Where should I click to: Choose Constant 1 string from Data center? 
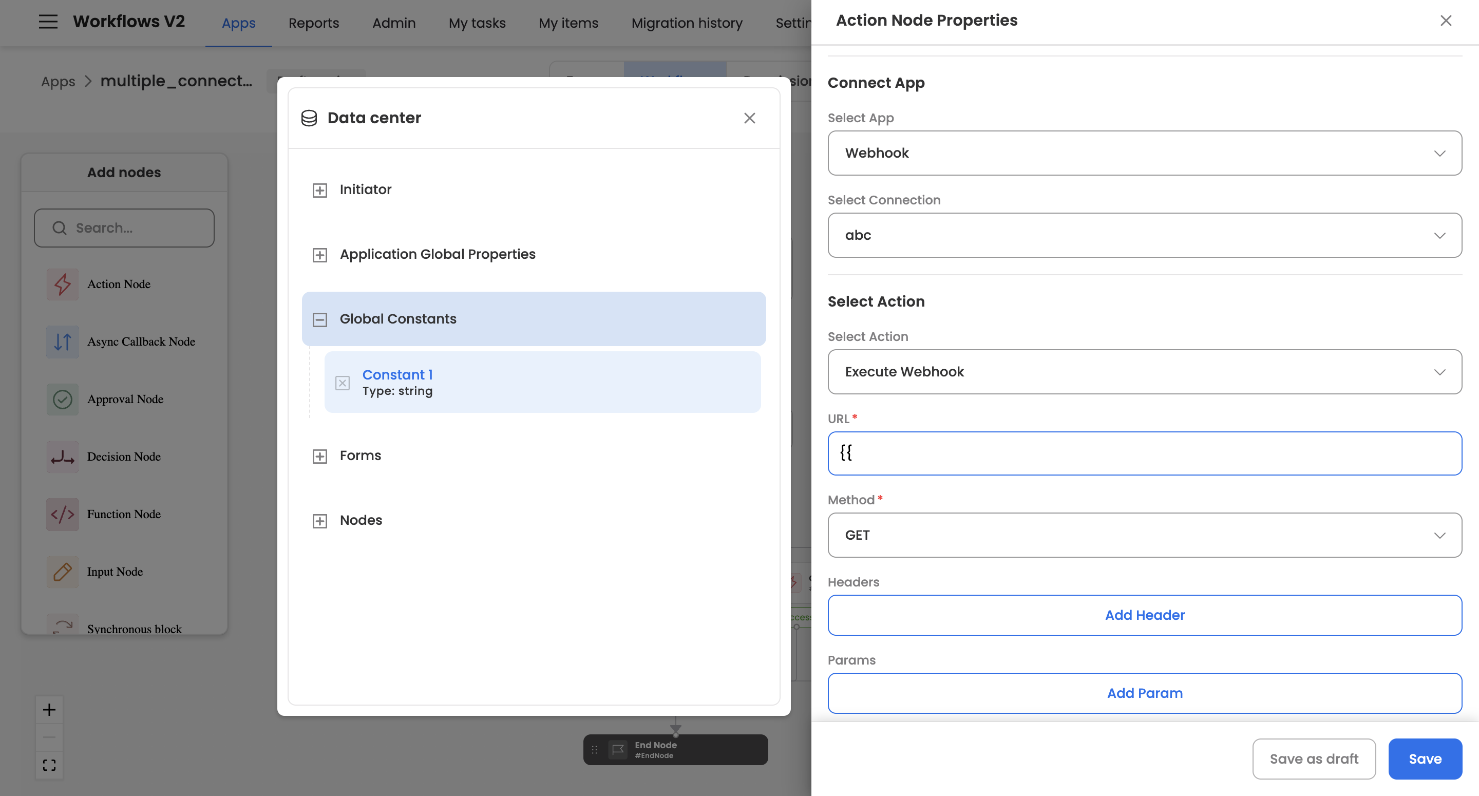[x=397, y=382]
